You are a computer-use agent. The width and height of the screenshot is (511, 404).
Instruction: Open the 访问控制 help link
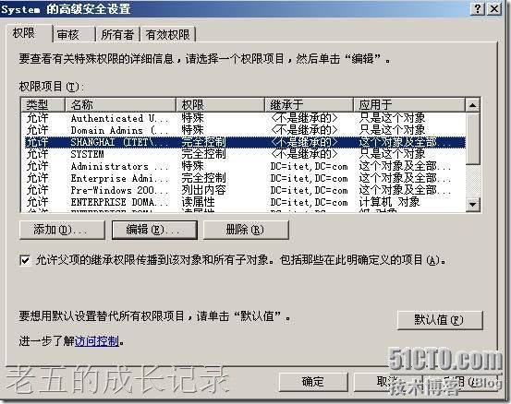coord(96,341)
